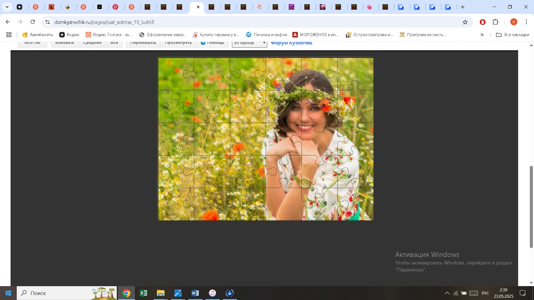
Task: Open the Яндекс.Толока bookmark
Action: (109, 35)
